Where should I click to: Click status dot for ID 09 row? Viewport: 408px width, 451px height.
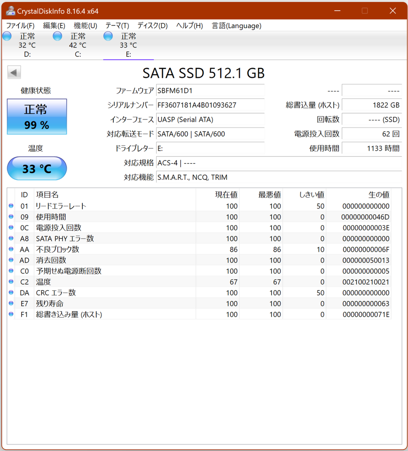[11, 216]
